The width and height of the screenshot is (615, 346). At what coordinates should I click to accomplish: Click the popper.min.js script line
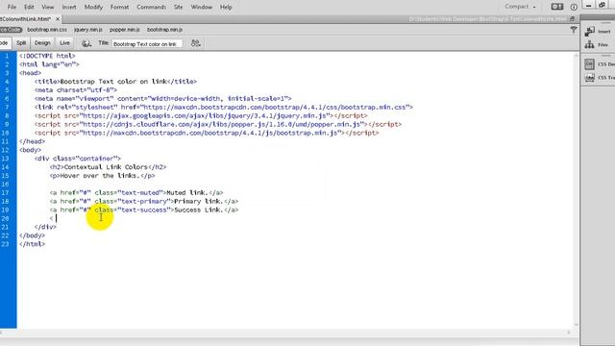point(218,124)
